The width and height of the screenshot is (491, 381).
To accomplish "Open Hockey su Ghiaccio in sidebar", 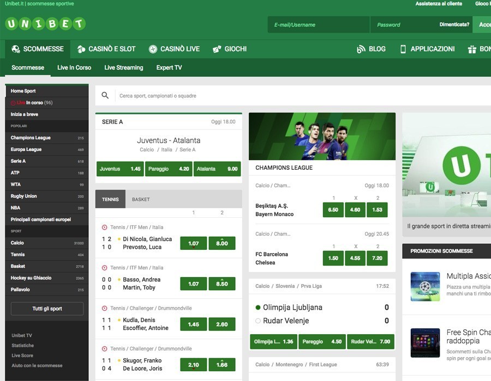I will [x=47, y=278].
